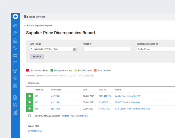Click yellow Price Updated legend swatch
Viewport: 175px width, 138px height.
(x=76, y=70)
